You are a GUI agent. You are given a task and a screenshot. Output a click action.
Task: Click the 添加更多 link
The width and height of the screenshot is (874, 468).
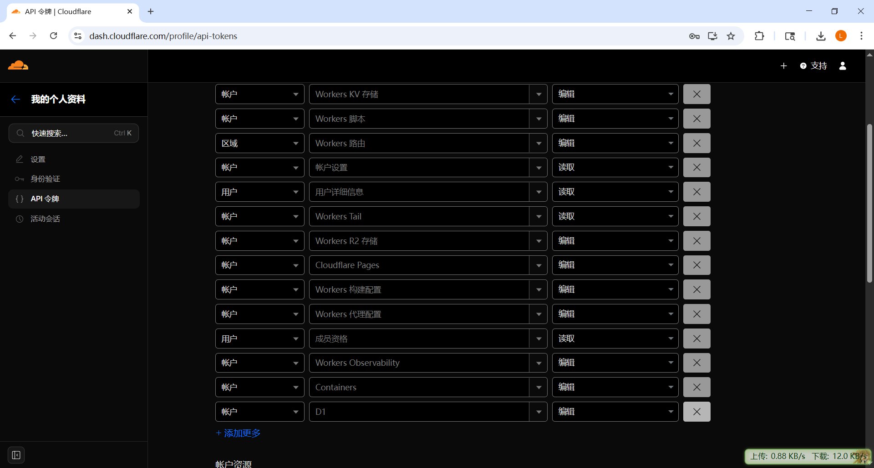pos(238,433)
